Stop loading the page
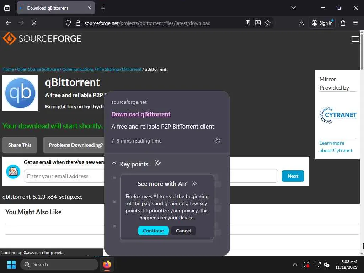 (x=34, y=23)
